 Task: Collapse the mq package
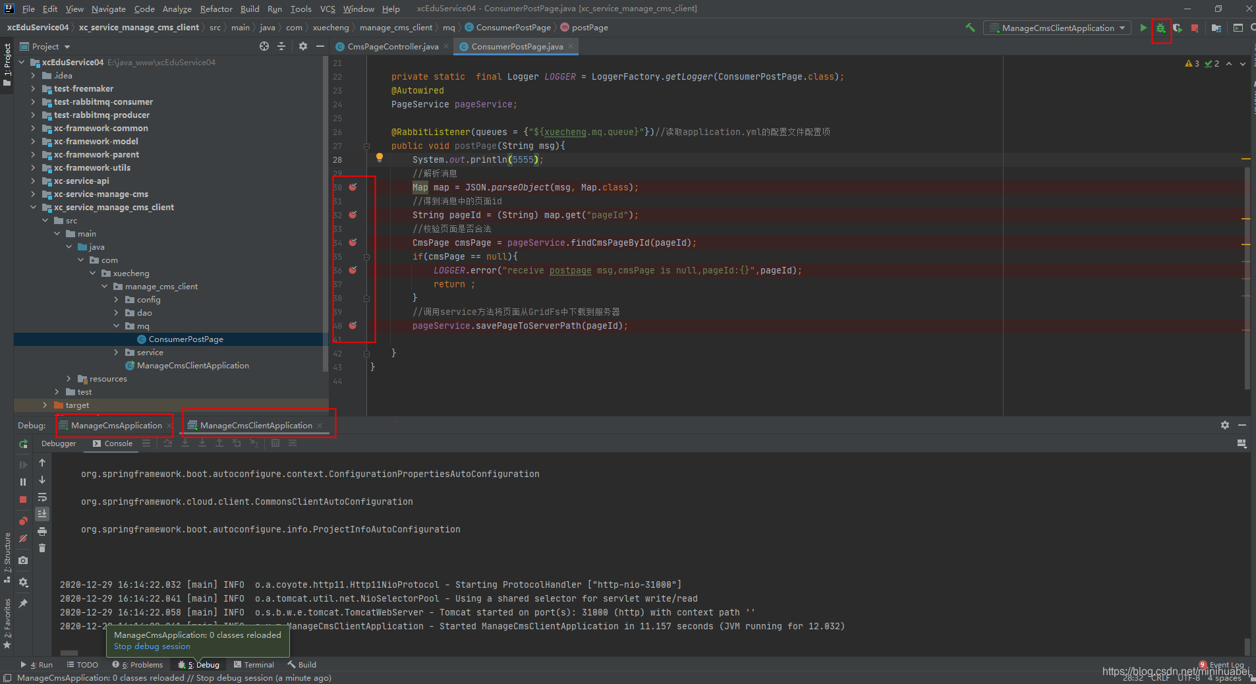click(116, 326)
